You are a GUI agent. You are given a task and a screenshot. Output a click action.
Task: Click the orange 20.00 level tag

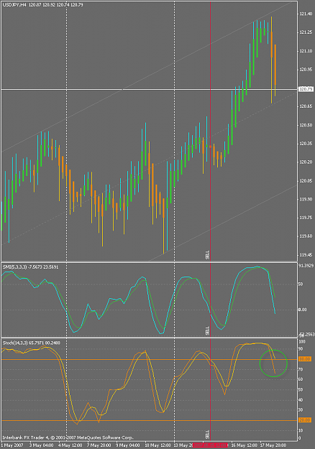pyautogui.click(x=305, y=420)
